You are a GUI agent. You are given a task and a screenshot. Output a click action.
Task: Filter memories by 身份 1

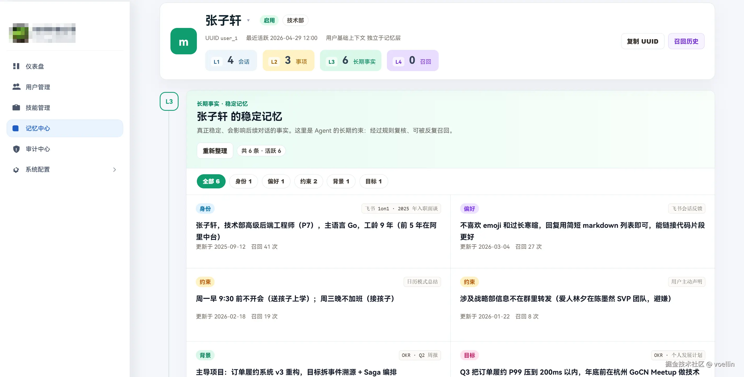[243, 181]
